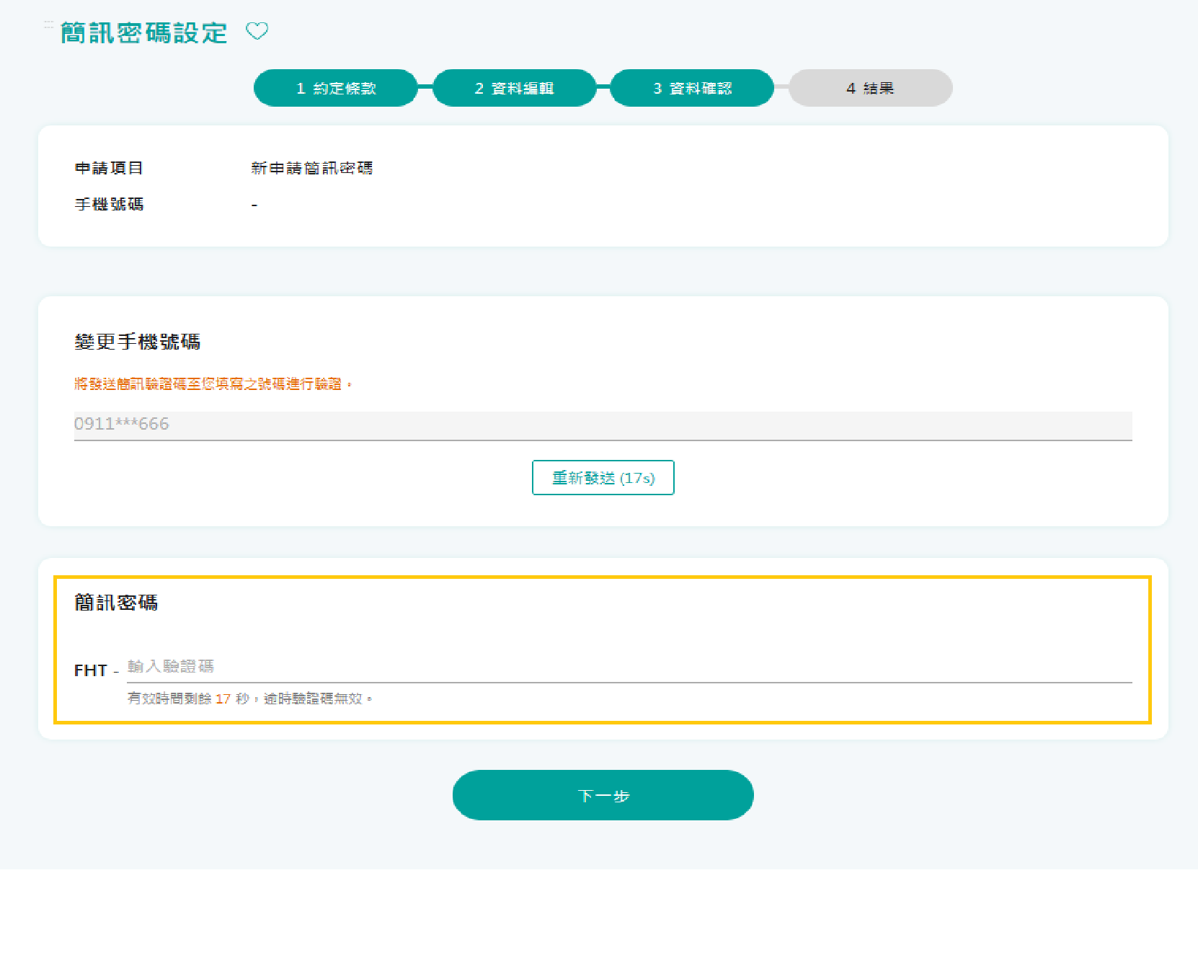This screenshot has width=1198, height=971.
Task: Select step 1 約定條款
Action: (x=336, y=88)
